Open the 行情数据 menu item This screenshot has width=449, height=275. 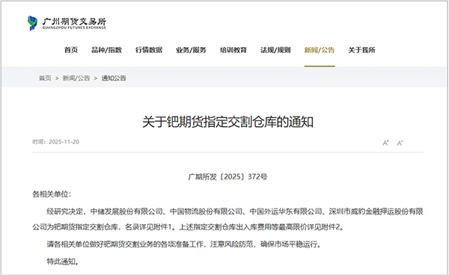[149, 50]
